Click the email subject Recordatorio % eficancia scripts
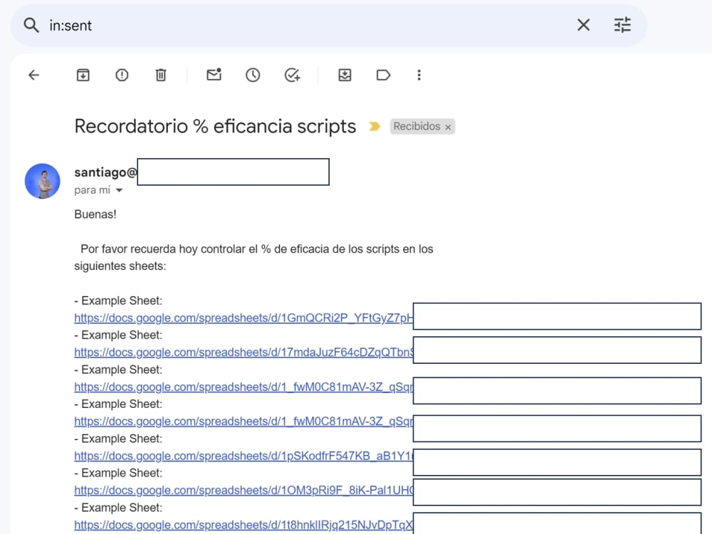 [x=215, y=126]
